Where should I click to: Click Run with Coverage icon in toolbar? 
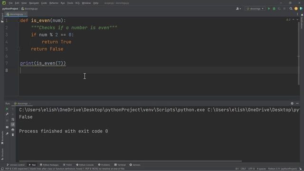(x=279, y=9)
